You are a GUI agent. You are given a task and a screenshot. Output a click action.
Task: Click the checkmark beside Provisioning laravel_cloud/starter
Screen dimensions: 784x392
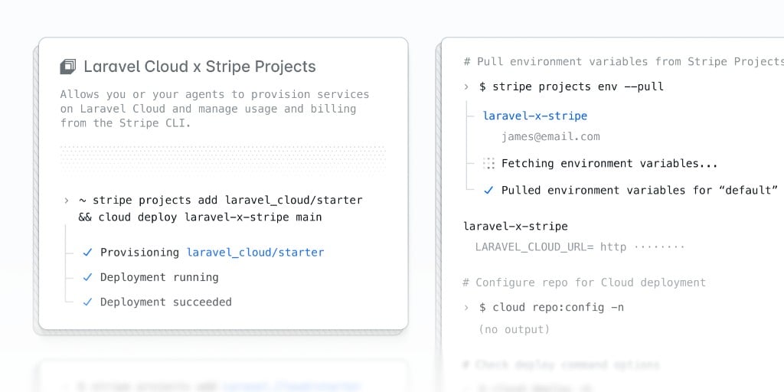[87, 253]
